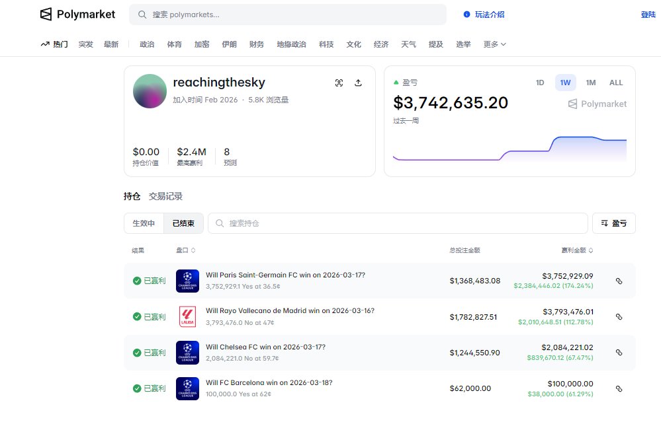
Task: Click the magnifier icon in 搜索持仓 field
Action: [x=220, y=223]
